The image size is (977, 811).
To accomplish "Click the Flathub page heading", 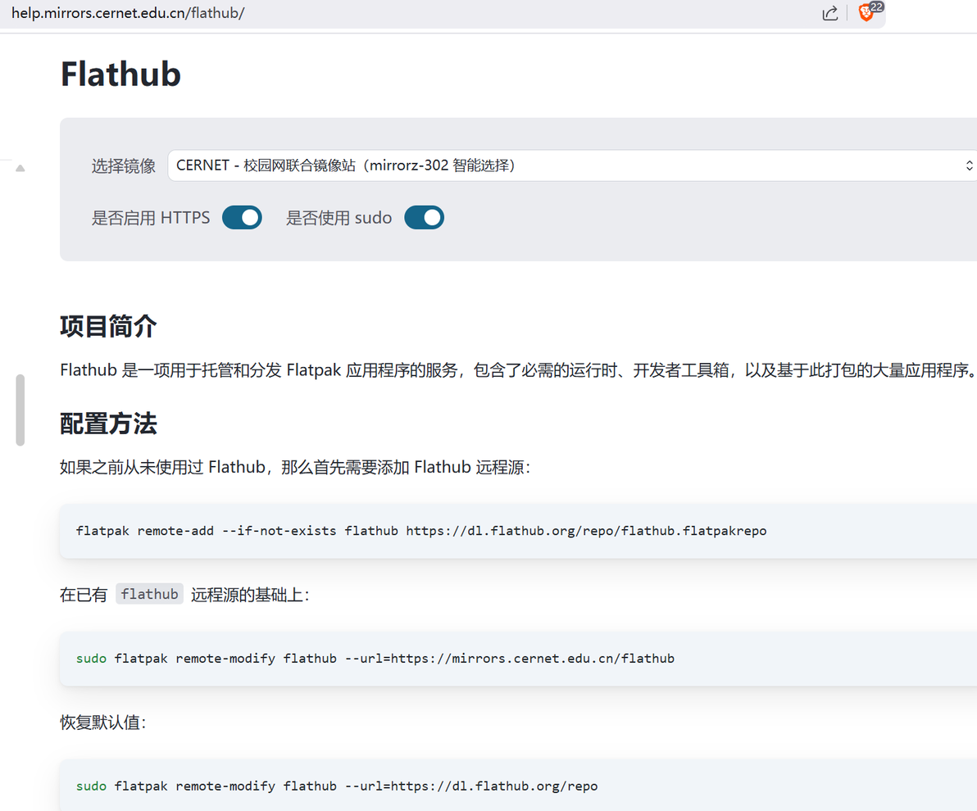I will pyautogui.click(x=120, y=74).
